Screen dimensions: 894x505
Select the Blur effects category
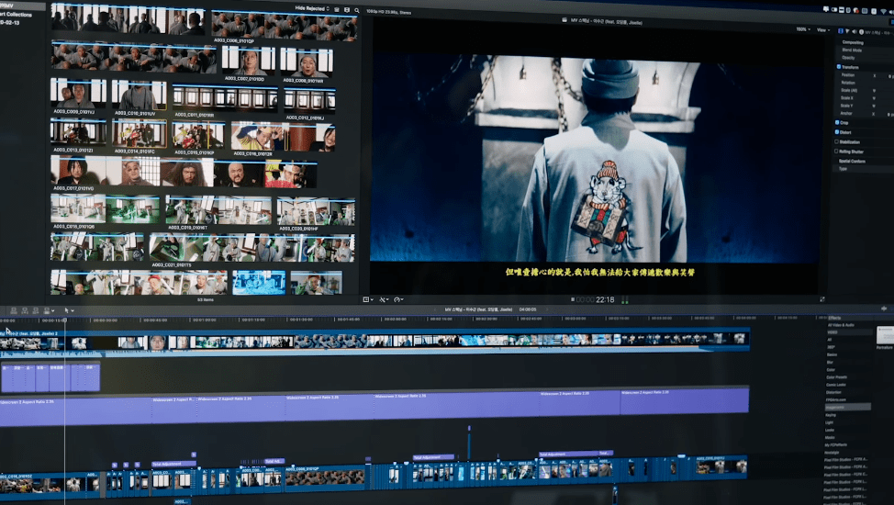[x=830, y=363]
